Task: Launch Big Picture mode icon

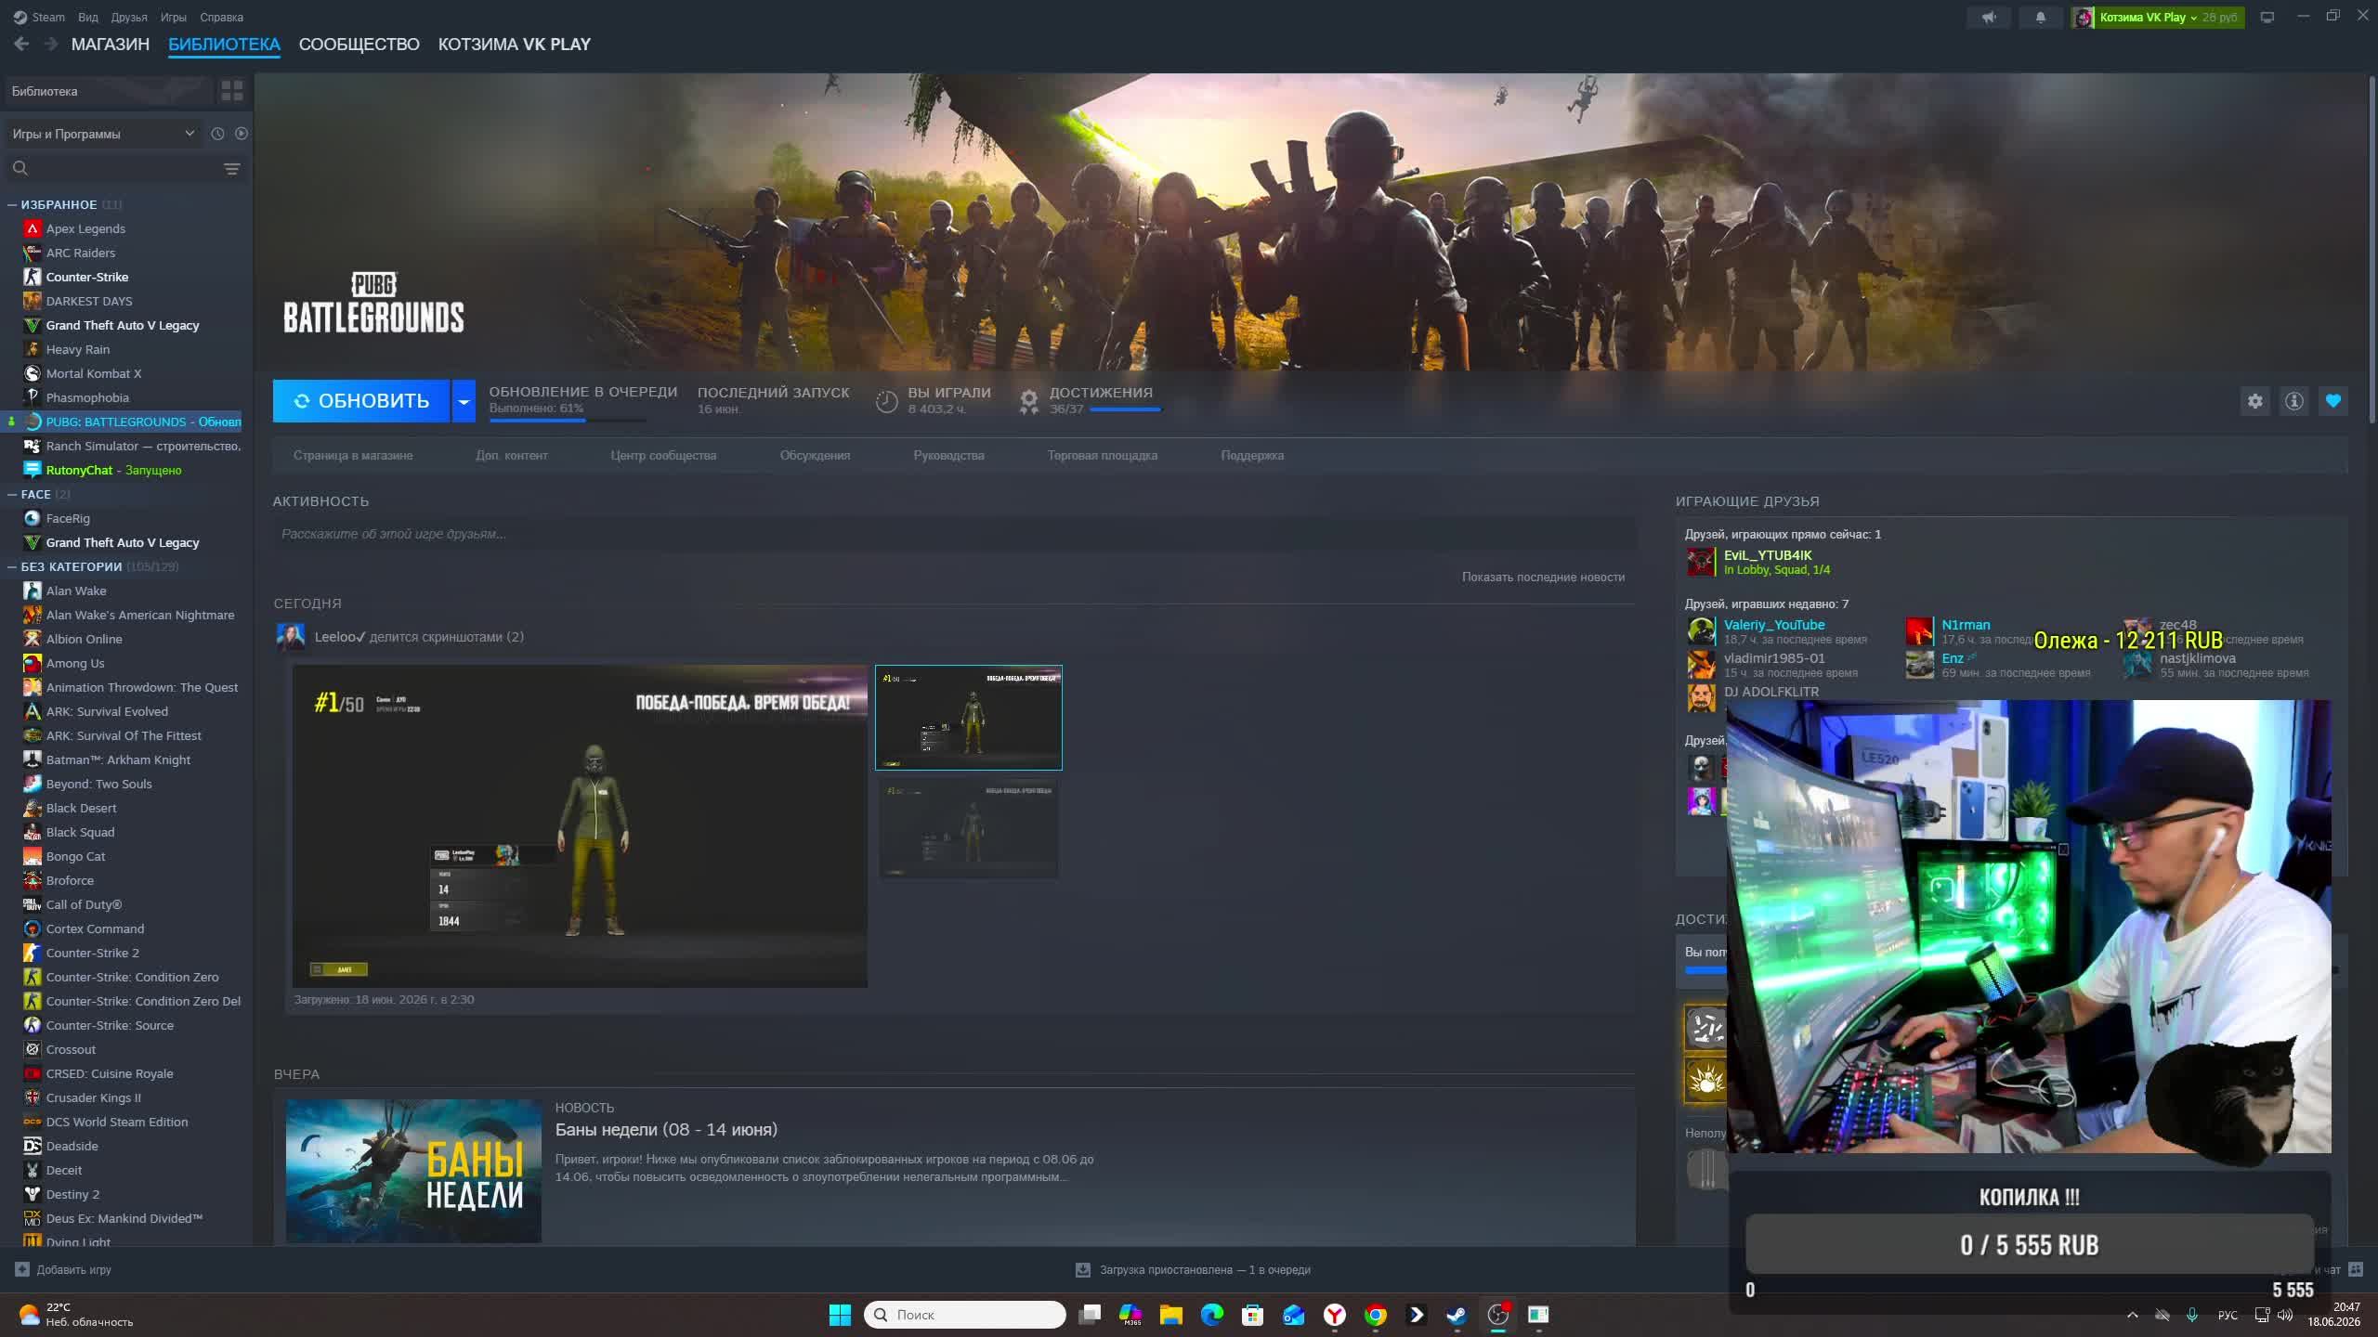Action: point(2267,17)
